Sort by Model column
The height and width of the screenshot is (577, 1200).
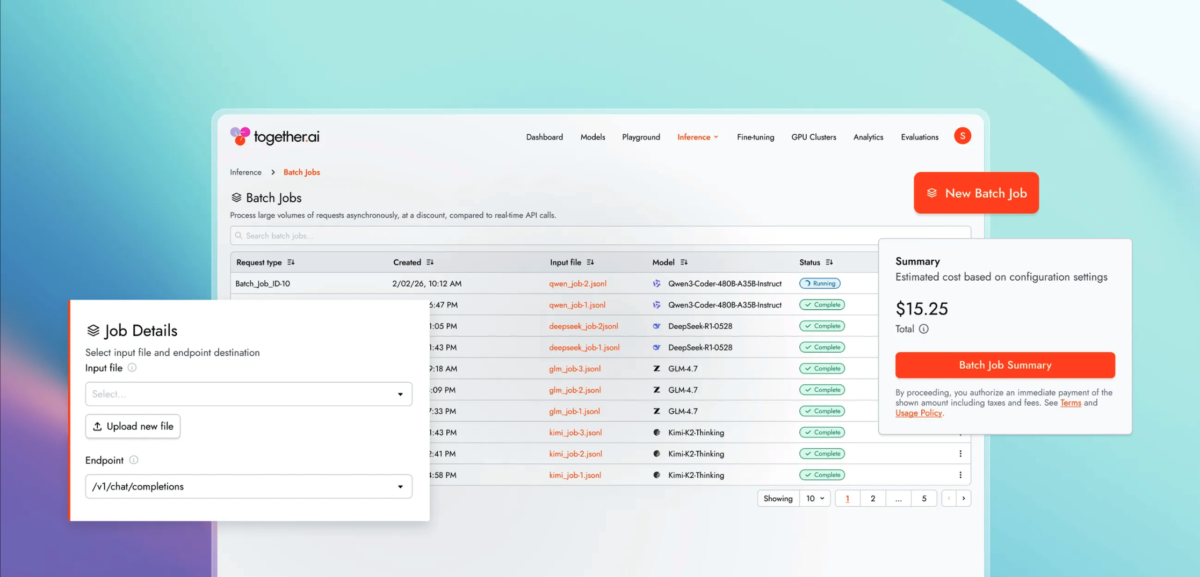coord(684,262)
